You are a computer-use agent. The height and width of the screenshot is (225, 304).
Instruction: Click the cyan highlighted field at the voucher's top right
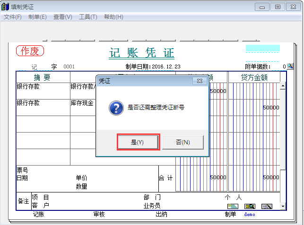pos(262,48)
